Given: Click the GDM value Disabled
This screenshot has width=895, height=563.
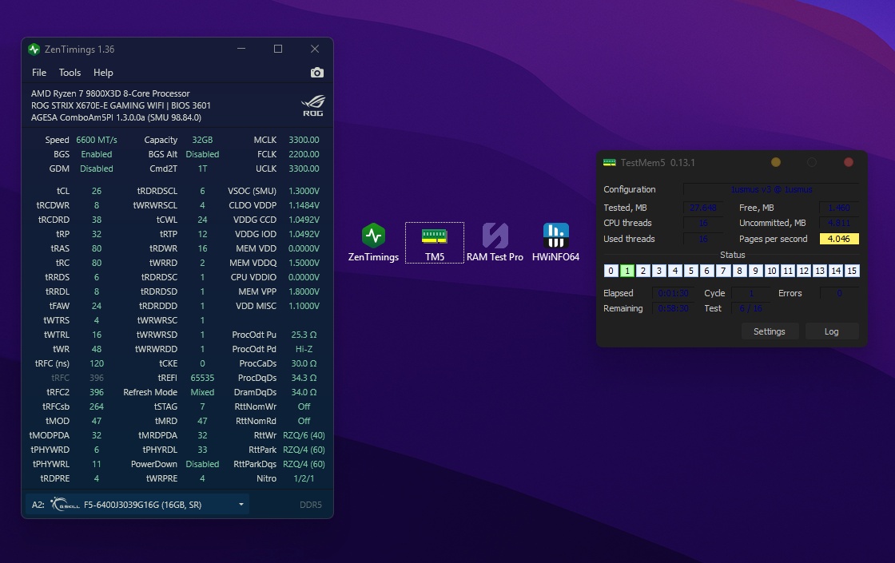Looking at the screenshot, I should click(97, 169).
